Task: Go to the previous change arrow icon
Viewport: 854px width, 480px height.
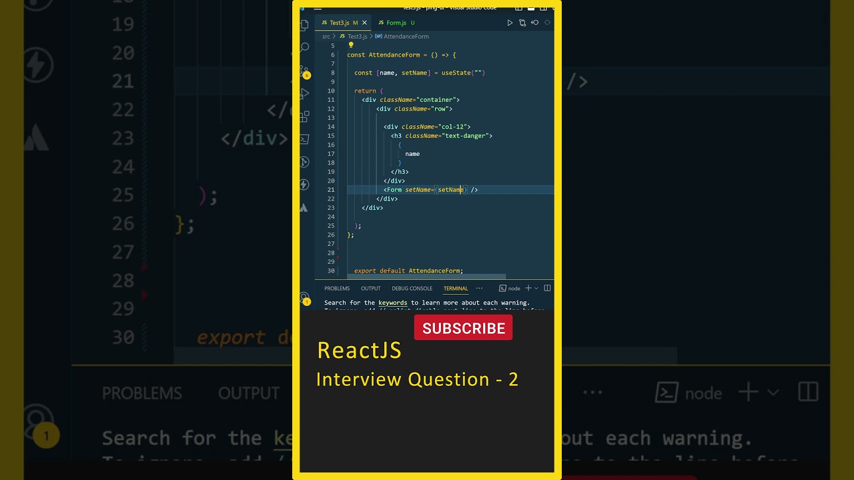Action: (534, 23)
